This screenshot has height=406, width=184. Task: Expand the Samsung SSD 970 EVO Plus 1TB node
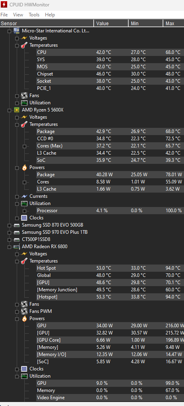[10, 232]
